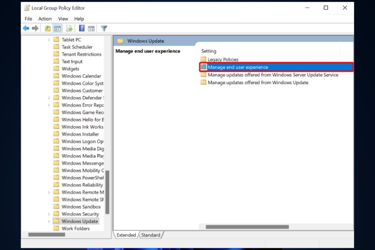The width and height of the screenshot is (375, 250).
Task: Select Windows Game Recording in tree
Action: (82, 112)
